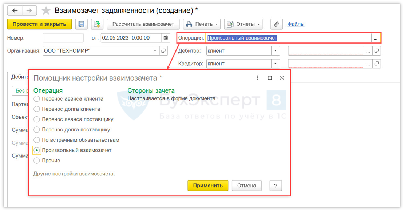
Task: Open help with the question mark button
Action: 276,186
